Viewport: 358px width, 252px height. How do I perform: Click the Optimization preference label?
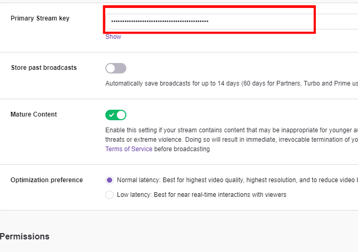[x=47, y=180]
